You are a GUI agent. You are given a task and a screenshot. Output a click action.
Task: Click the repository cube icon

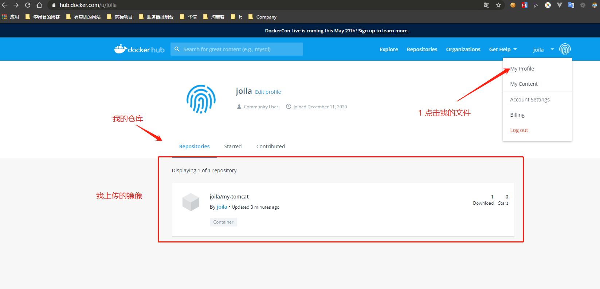tap(191, 202)
